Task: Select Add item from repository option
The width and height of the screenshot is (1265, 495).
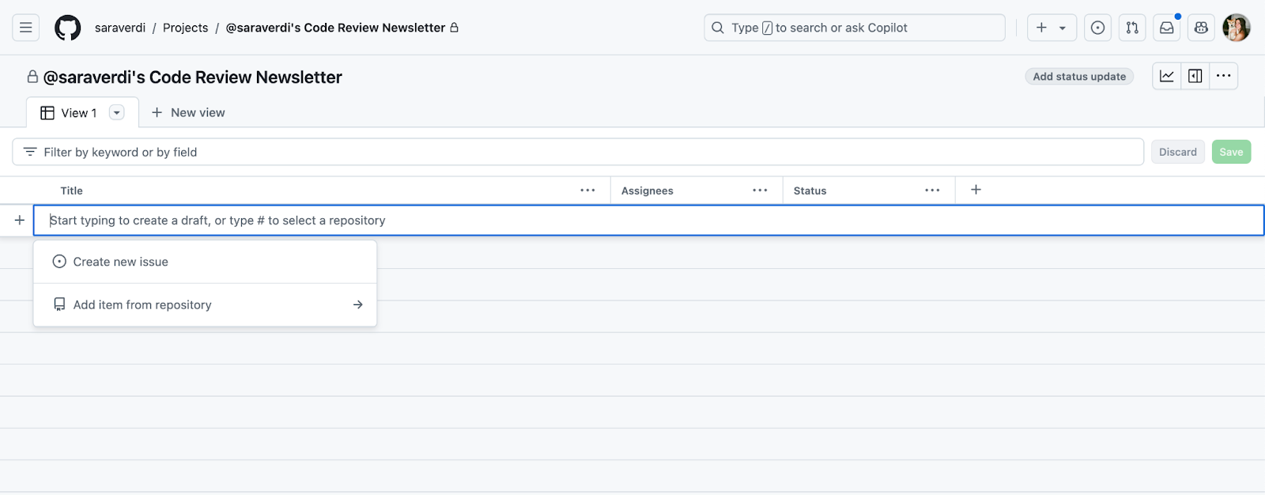Action: click(x=205, y=304)
